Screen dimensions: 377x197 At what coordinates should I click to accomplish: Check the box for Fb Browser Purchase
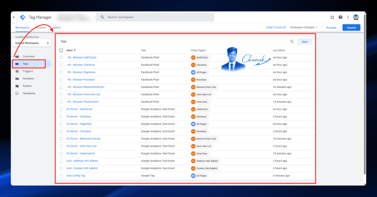click(61, 80)
